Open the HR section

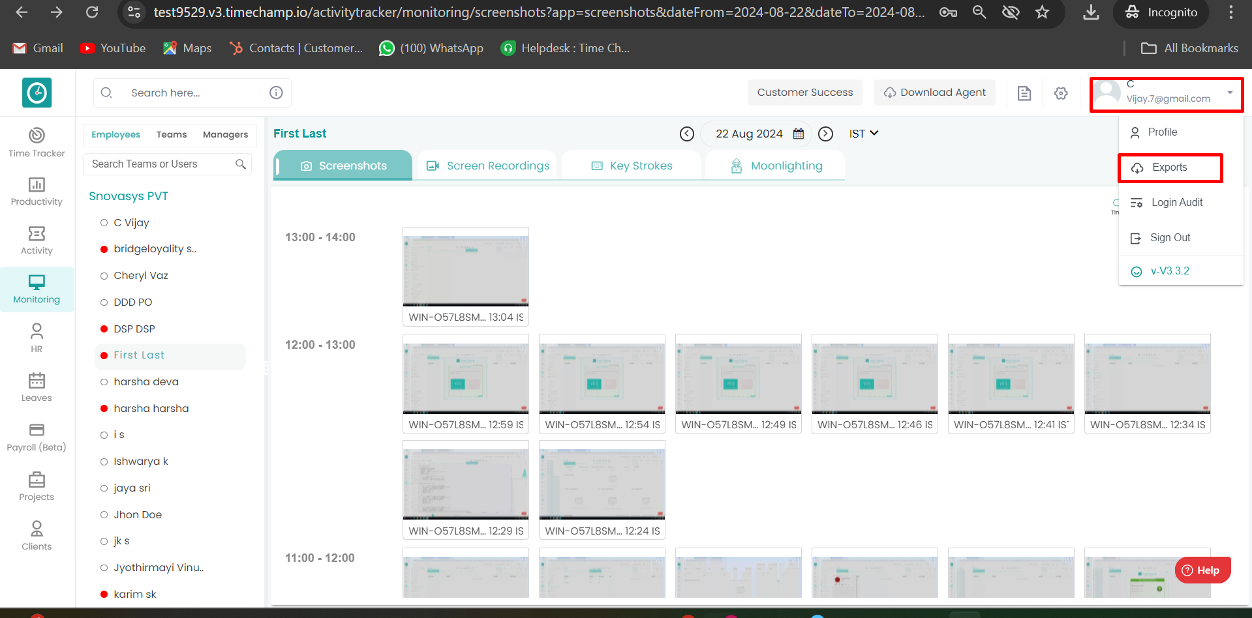pyautogui.click(x=37, y=338)
